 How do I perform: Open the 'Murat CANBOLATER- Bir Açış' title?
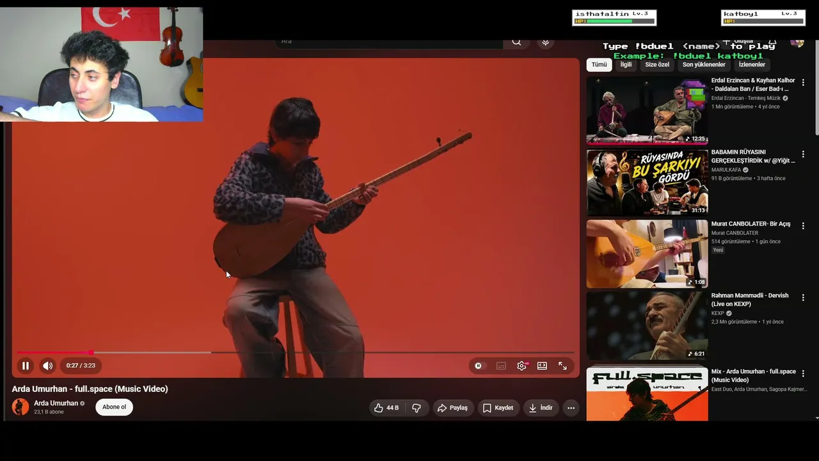click(x=751, y=224)
